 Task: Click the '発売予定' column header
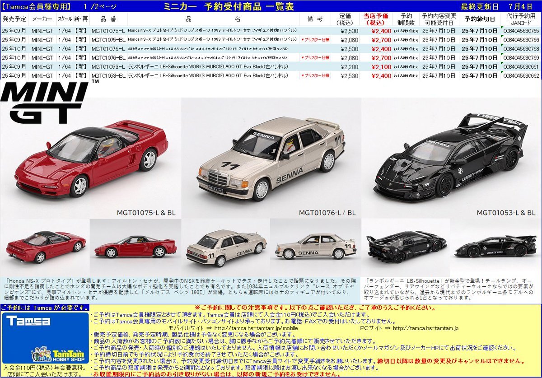pos(14,19)
